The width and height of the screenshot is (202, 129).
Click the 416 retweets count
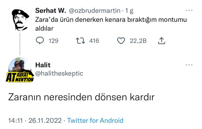click(94, 41)
